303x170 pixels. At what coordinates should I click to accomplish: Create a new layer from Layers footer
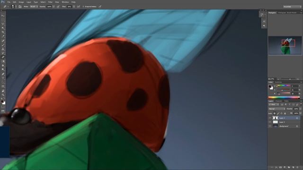point(294,168)
